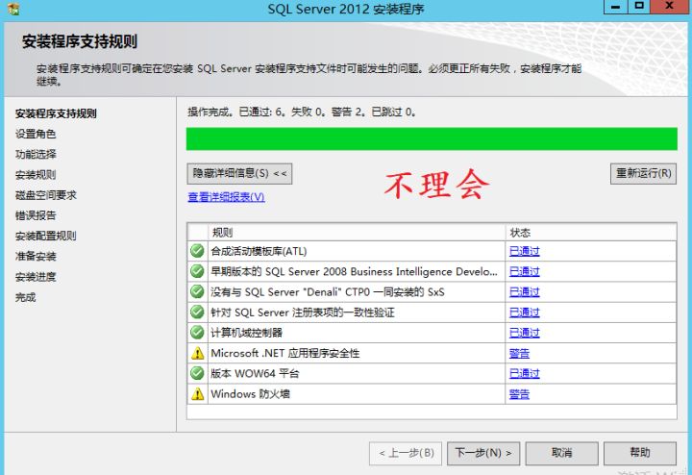Click warning icon for Windows 防火墙
This screenshot has width=692, height=475.
click(197, 394)
